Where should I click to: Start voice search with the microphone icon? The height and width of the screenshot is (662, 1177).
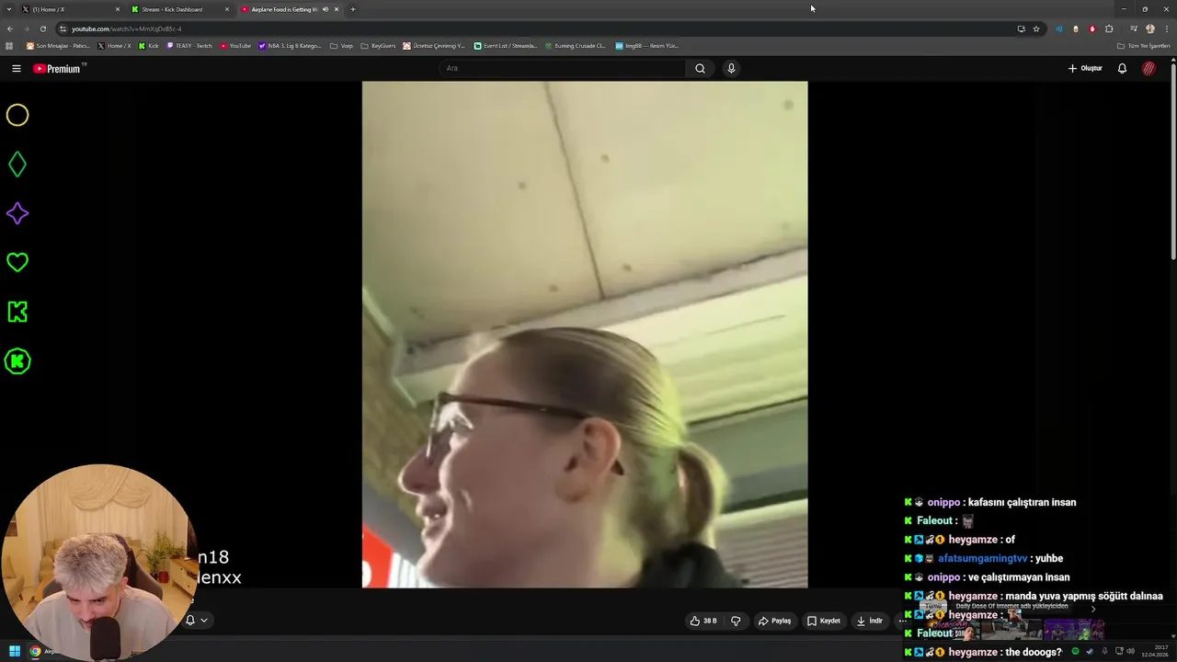point(731,68)
